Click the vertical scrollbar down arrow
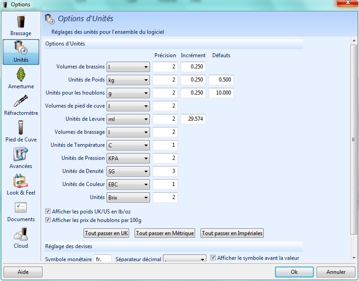The width and height of the screenshot is (359, 281). coord(354,258)
